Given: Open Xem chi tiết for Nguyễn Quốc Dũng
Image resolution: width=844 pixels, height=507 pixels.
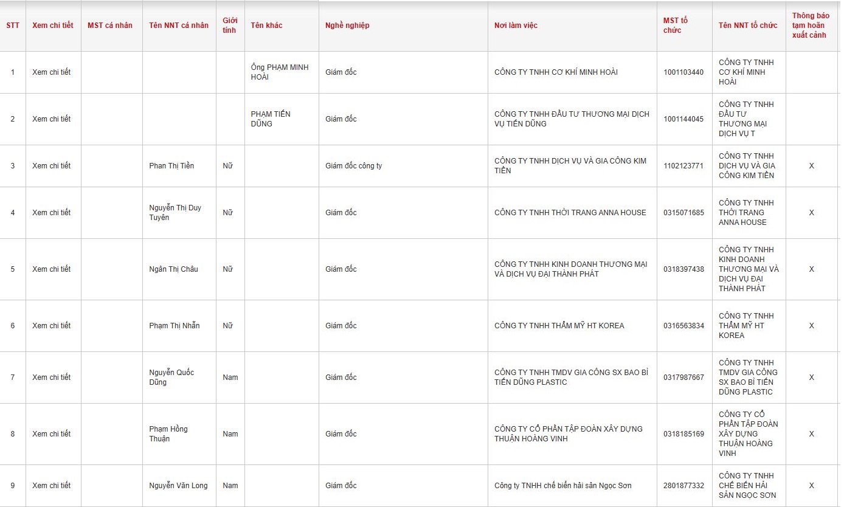Looking at the screenshot, I should pyautogui.click(x=52, y=378).
